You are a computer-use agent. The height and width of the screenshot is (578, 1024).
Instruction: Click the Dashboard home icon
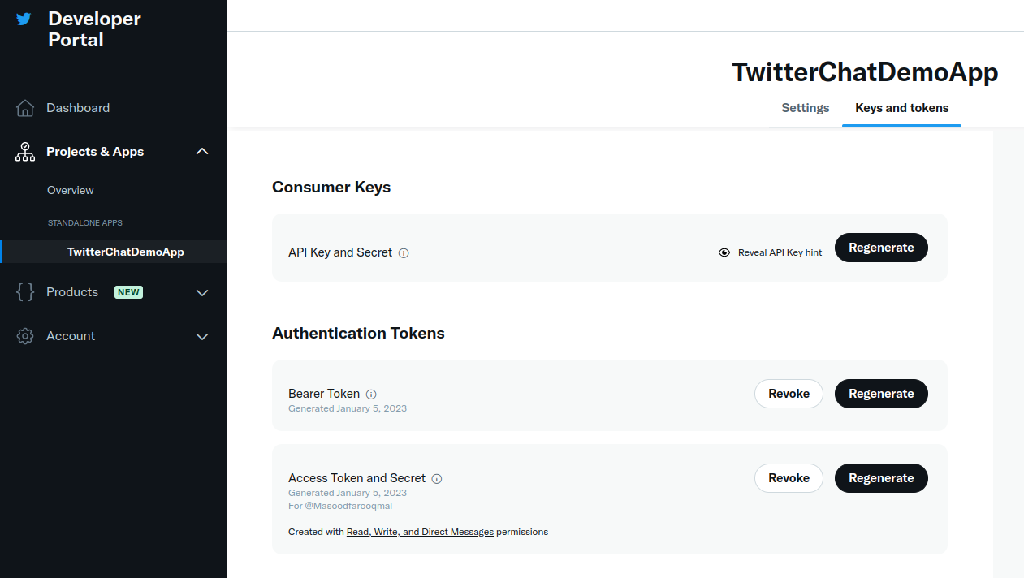25,108
